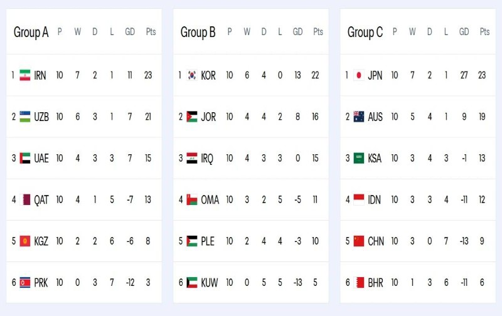Viewport: 502px width, 316px height.
Task: Select the Group B heading
Action: (x=198, y=33)
